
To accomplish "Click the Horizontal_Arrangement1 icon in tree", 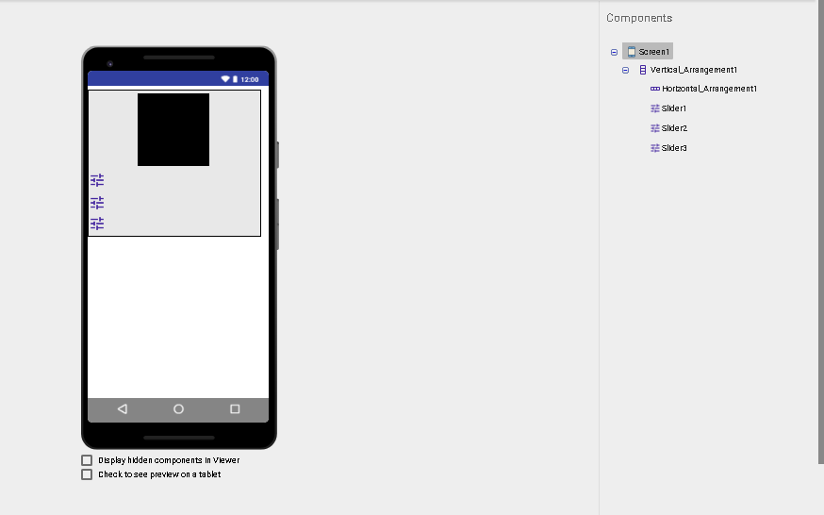I will point(655,89).
